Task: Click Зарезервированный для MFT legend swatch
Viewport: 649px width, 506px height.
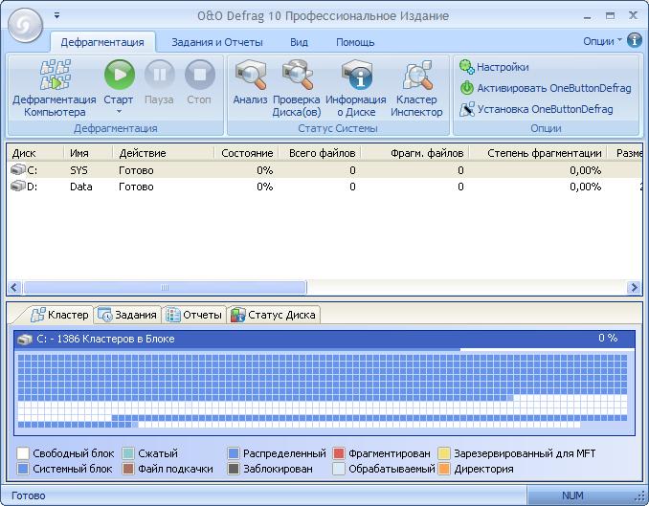Action: coord(444,453)
